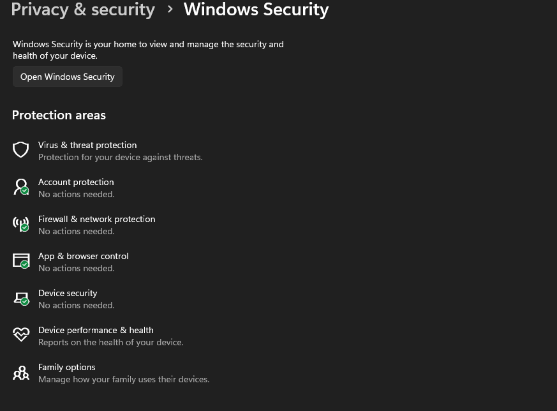Click the Account protection person icon
Image resolution: width=557 pixels, height=411 pixels.
[21, 187]
